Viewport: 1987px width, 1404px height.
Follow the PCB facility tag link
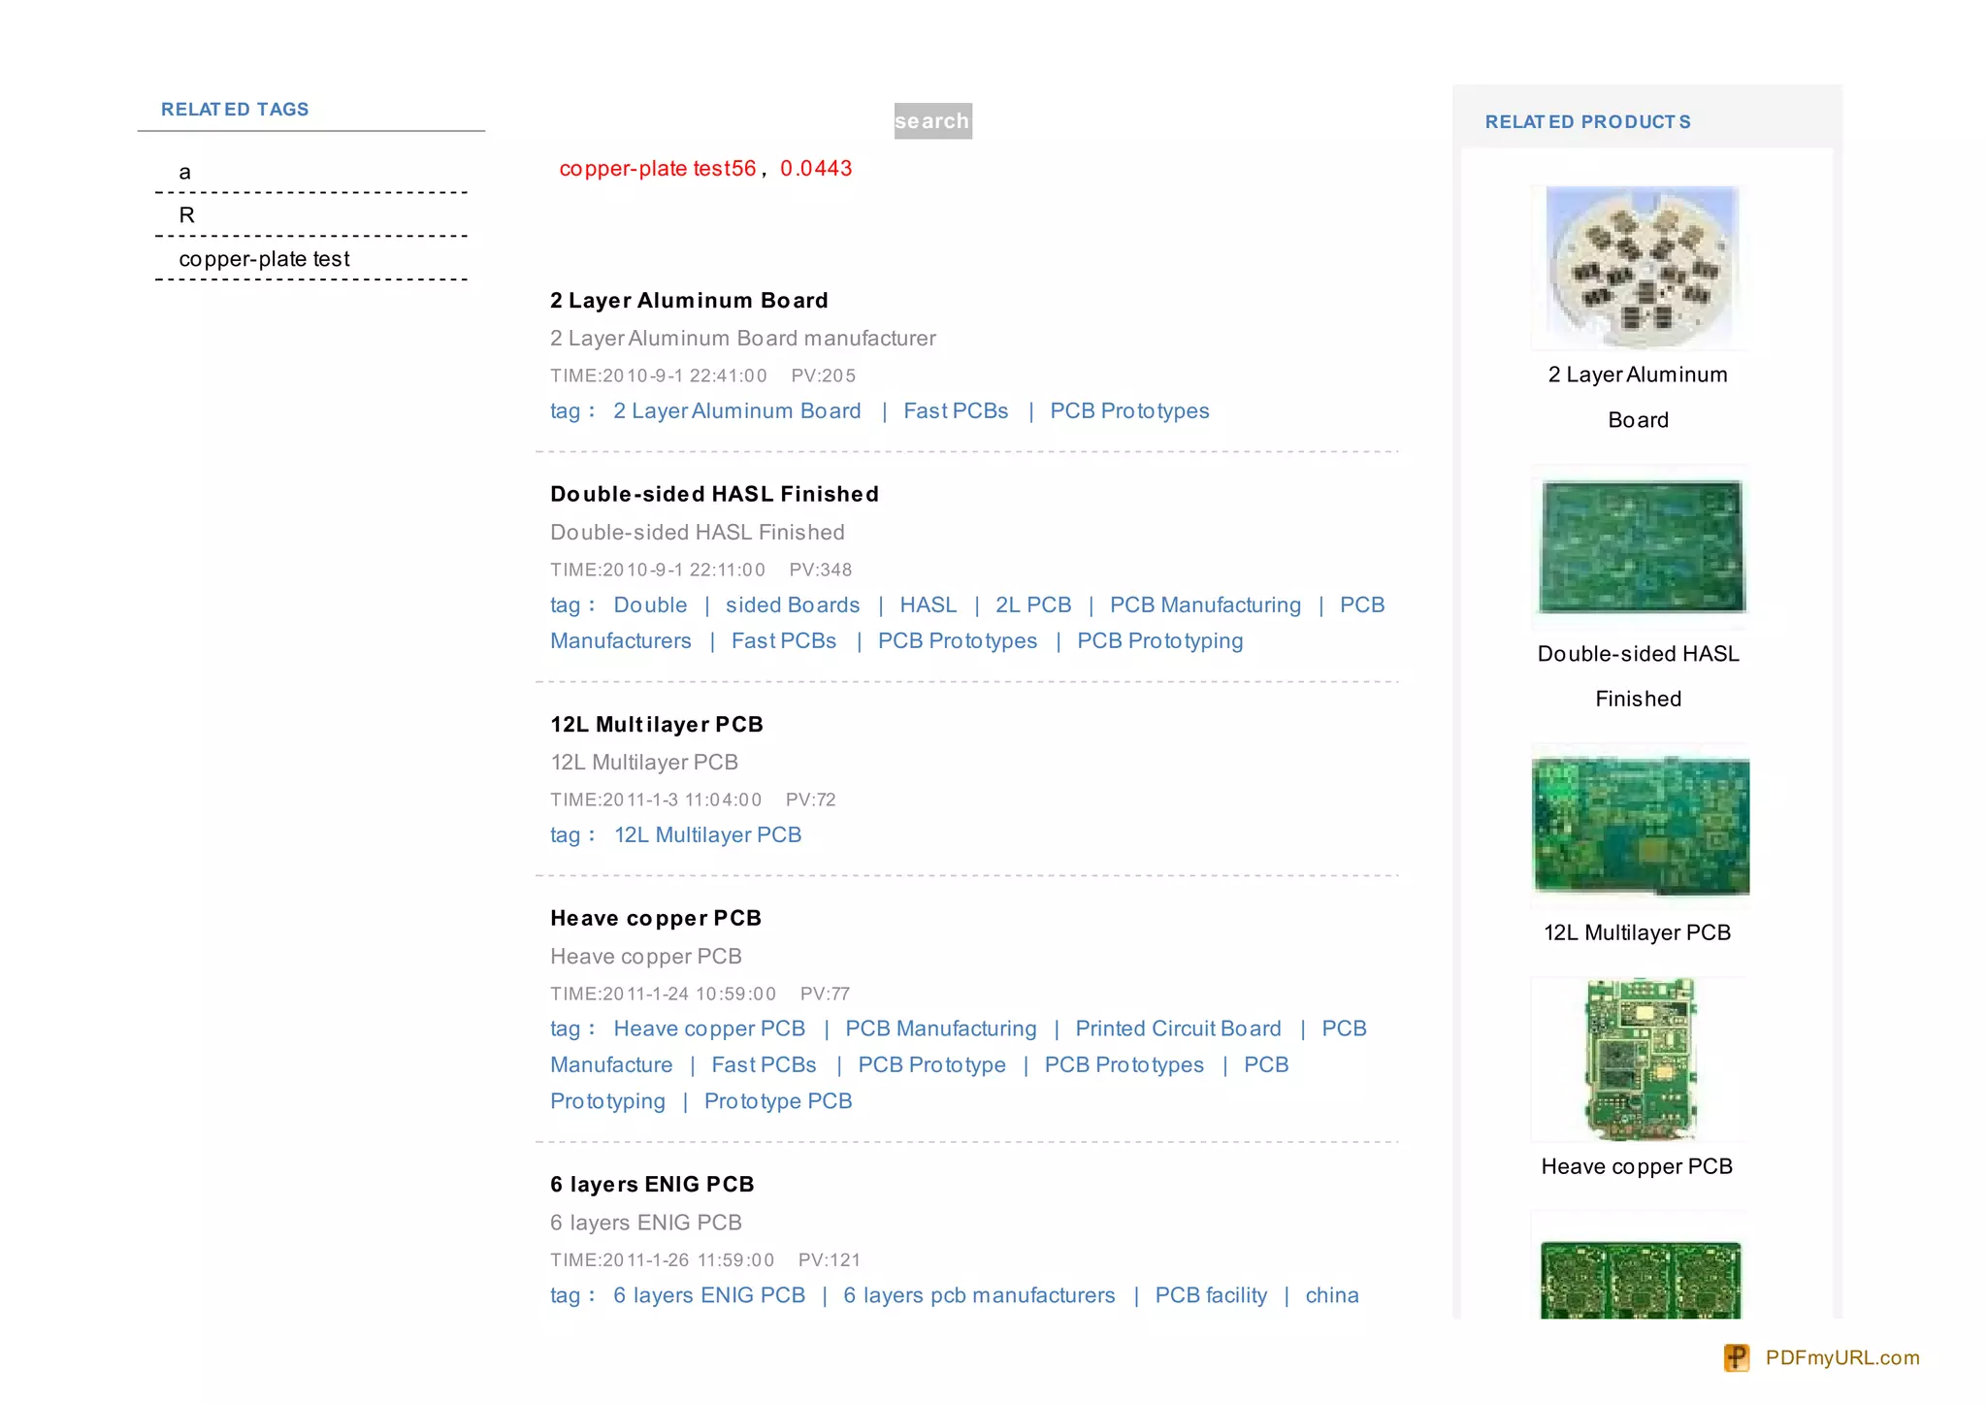click(x=1211, y=1295)
